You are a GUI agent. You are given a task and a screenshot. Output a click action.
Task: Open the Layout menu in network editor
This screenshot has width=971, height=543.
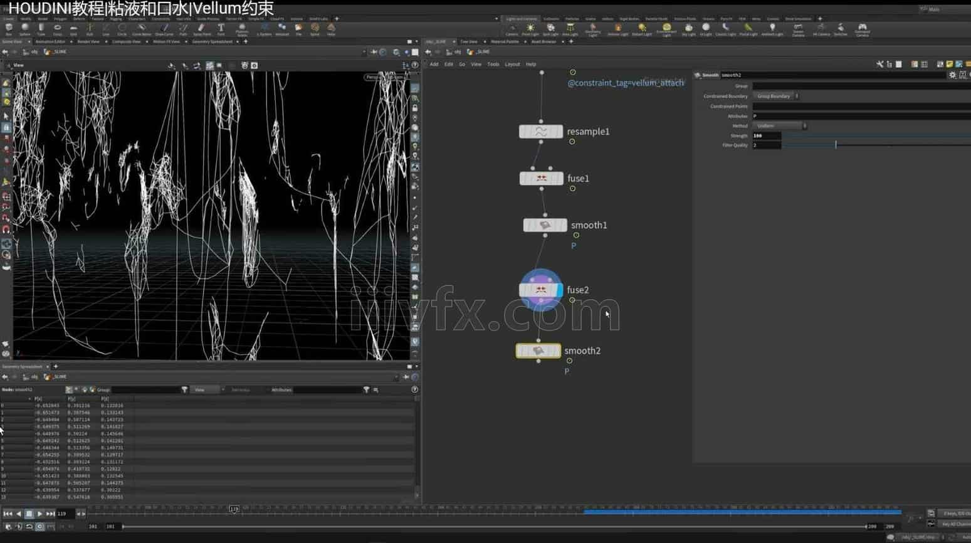pyautogui.click(x=512, y=65)
